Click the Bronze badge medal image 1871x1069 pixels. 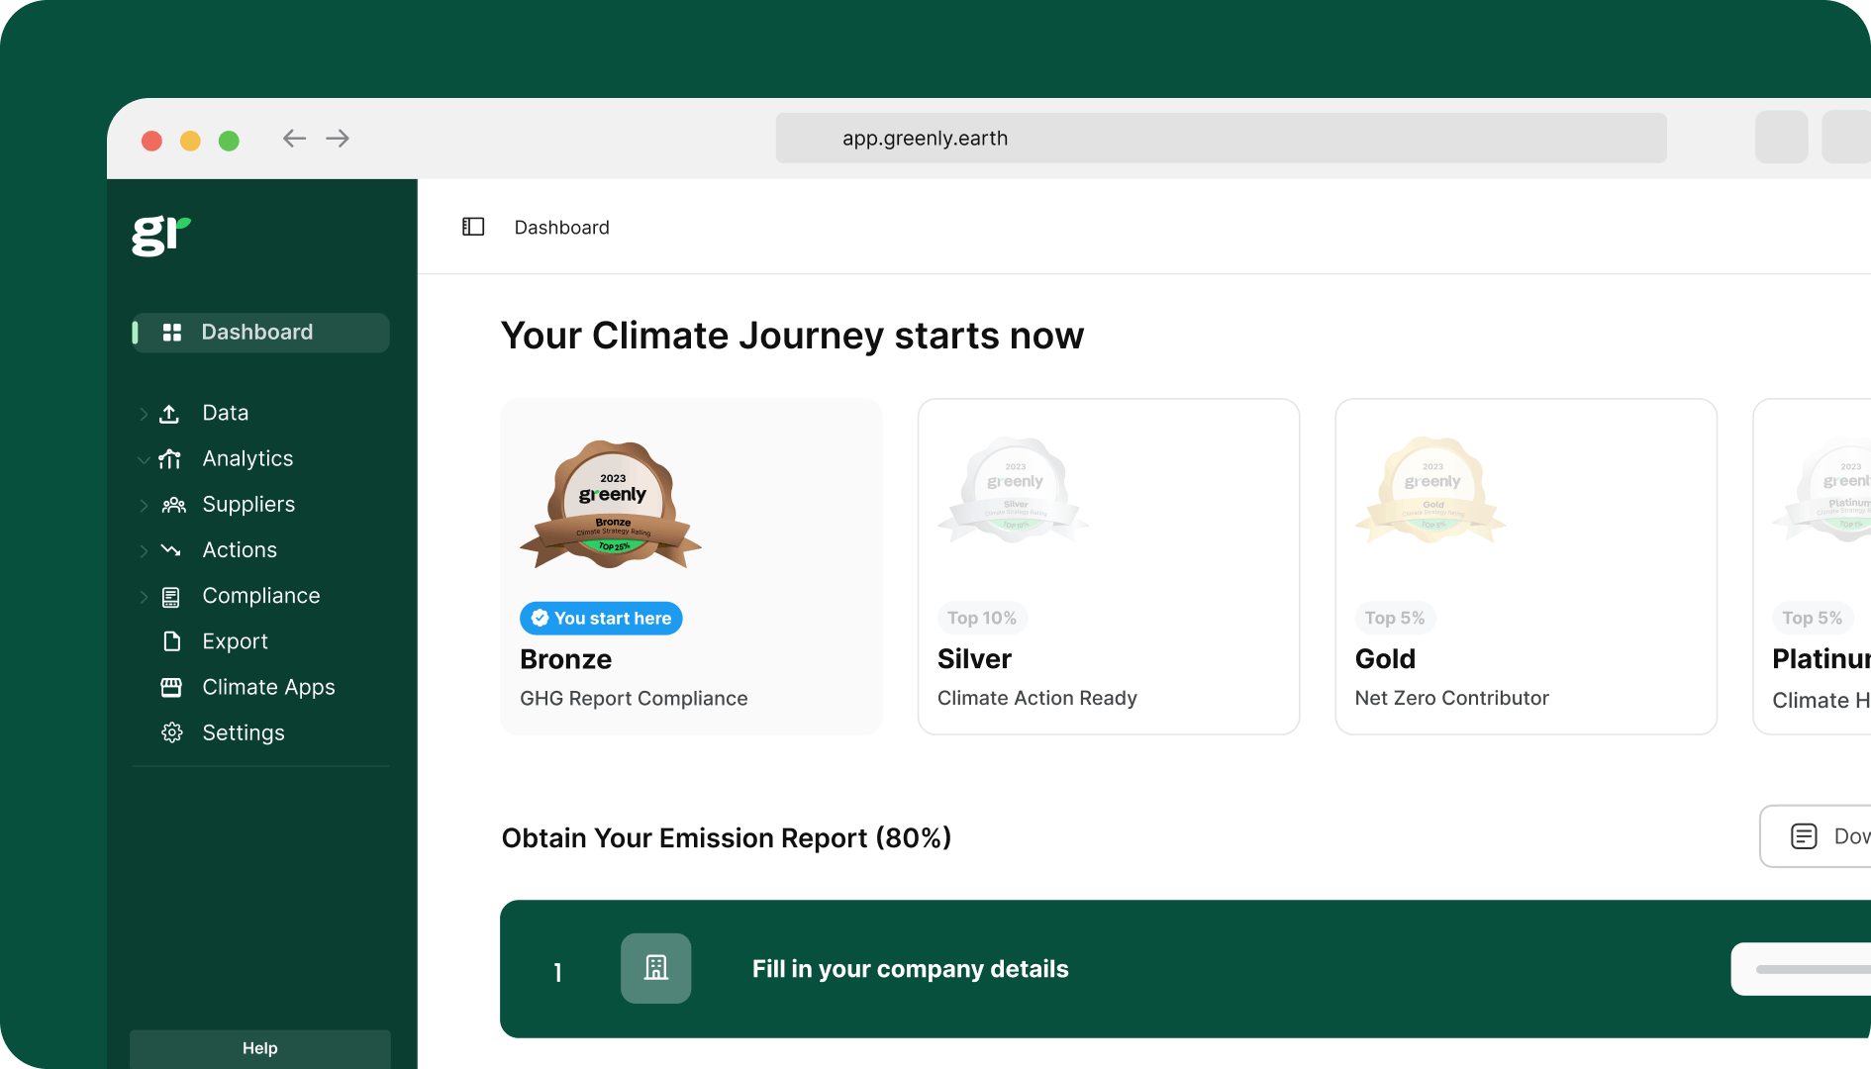[612, 505]
